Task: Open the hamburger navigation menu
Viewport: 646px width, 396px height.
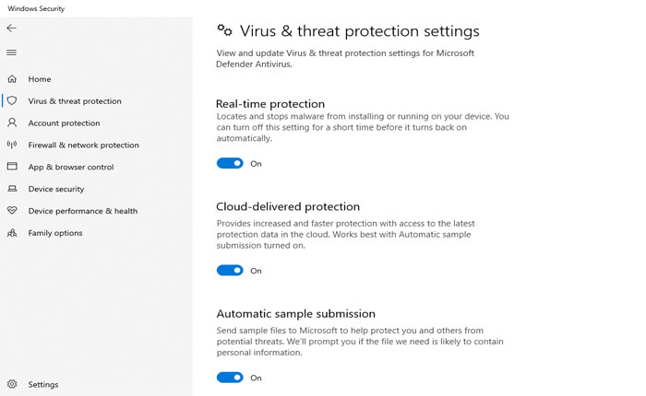Action: click(11, 52)
